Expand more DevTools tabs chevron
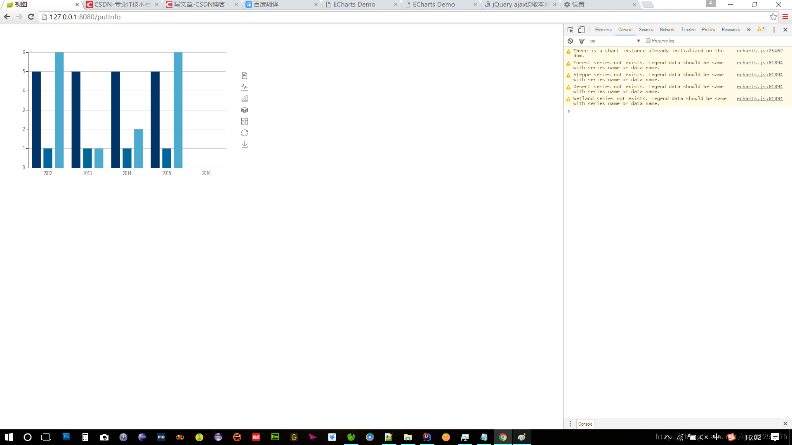 (x=749, y=30)
